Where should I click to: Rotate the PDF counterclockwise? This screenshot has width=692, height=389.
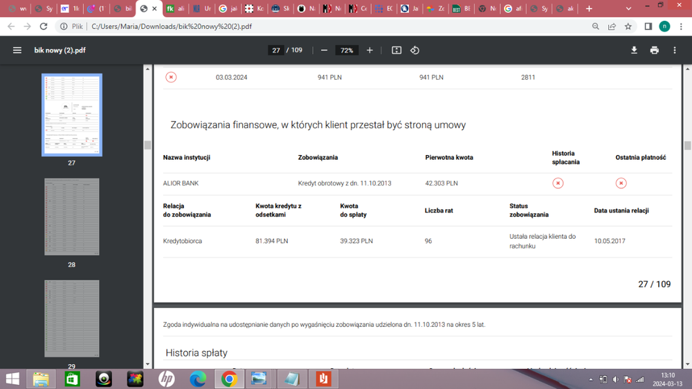pyautogui.click(x=415, y=51)
